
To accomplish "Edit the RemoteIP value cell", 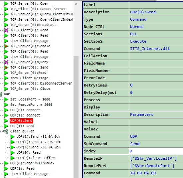I will click(156, 158).
